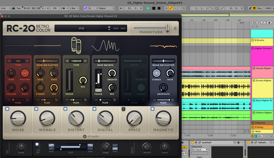Toggle the STEREO button in Wobble module
Viewport: 274px width, 158px height.
[40, 88]
